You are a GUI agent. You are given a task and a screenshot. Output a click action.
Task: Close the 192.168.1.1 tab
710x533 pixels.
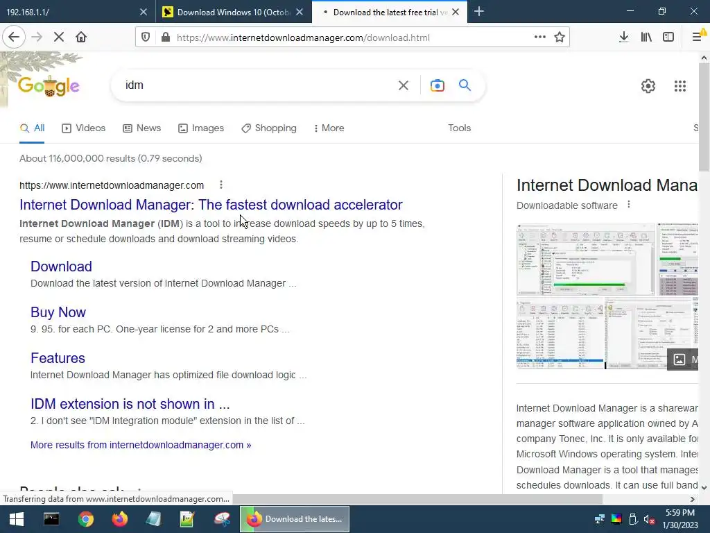[x=144, y=12]
